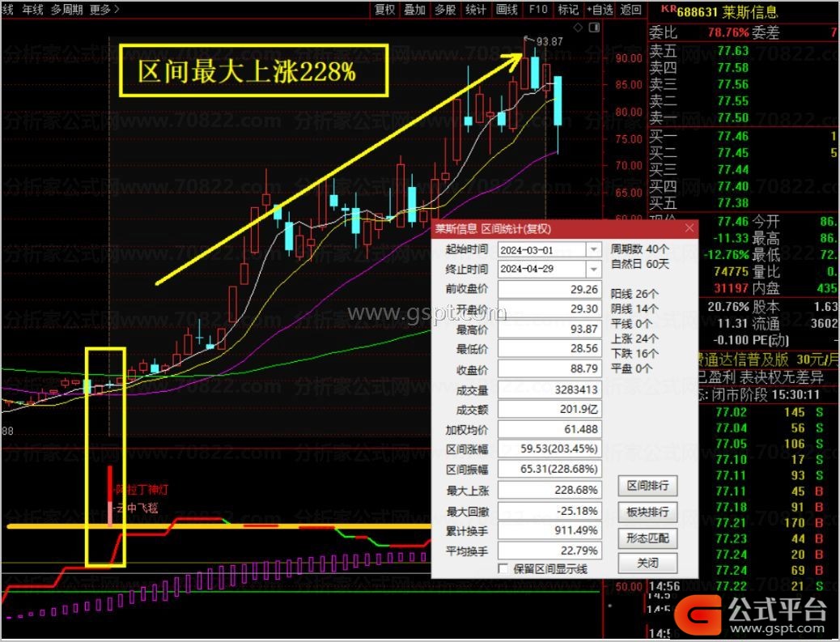Click the 累计换手 value 911.49%

549,530
